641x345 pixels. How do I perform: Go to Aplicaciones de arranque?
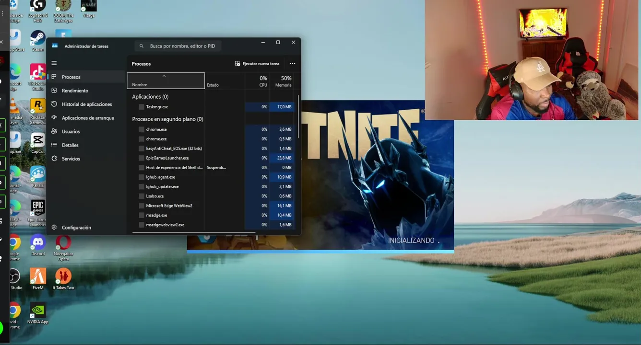(86, 118)
